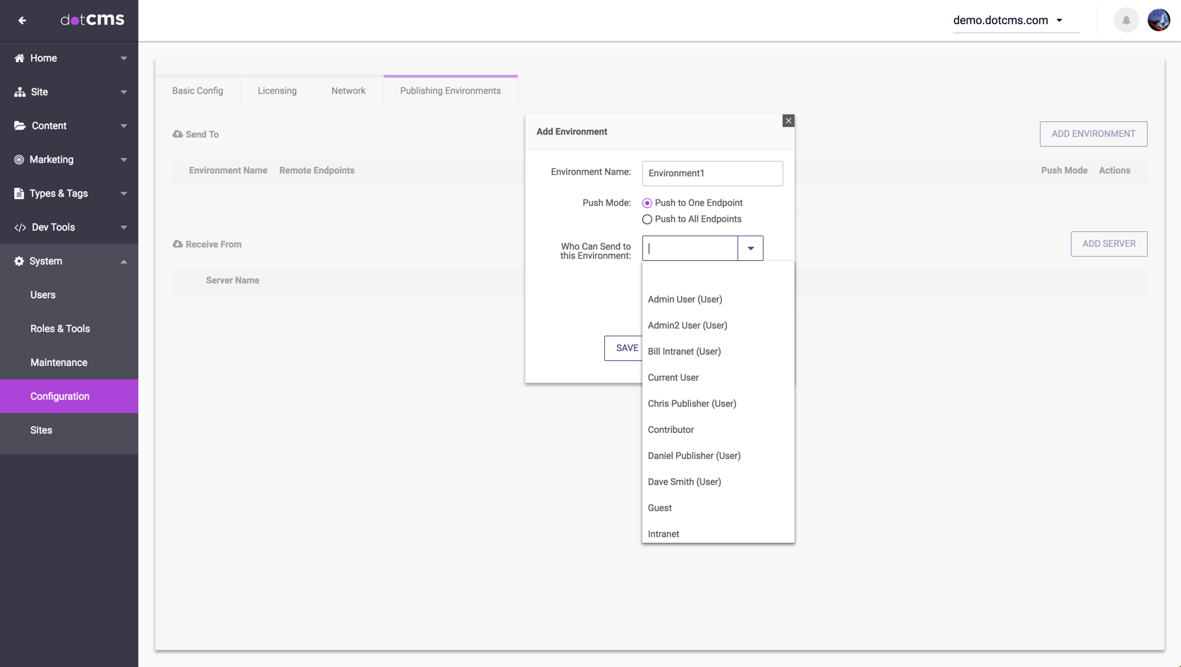Open the demo.dotcms.com site selector
Viewport: 1181px width, 667px height.
point(1008,20)
